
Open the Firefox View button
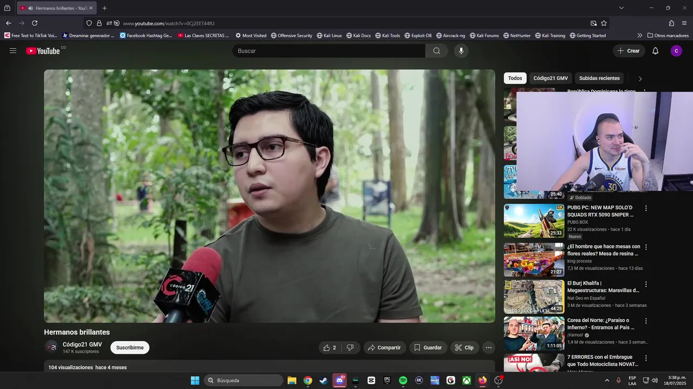pos(7,8)
